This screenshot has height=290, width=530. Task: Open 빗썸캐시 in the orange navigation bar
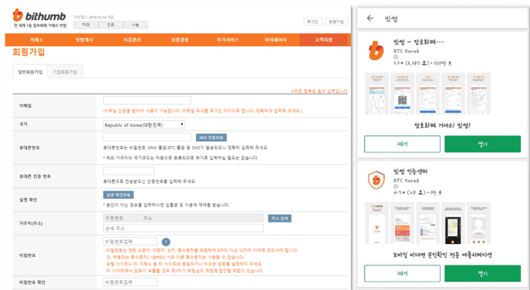tap(84, 40)
